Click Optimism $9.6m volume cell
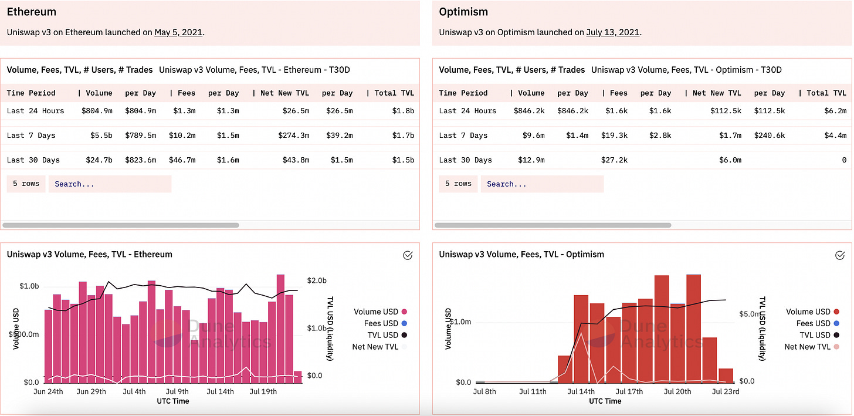 point(533,136)
